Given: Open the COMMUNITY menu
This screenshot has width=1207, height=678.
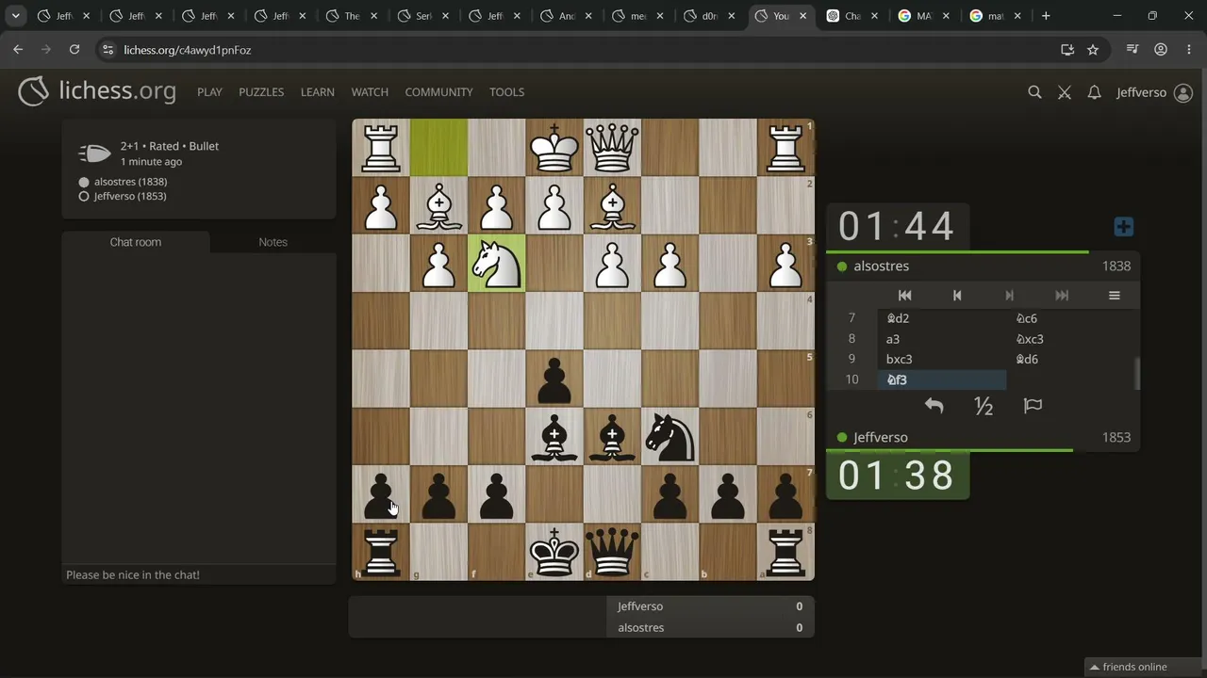Looking at the screenshot, I should (438, 92).
